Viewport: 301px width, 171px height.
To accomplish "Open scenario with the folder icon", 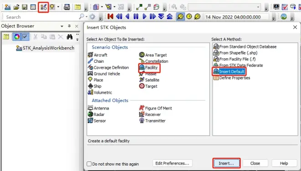I will (16, 7).
